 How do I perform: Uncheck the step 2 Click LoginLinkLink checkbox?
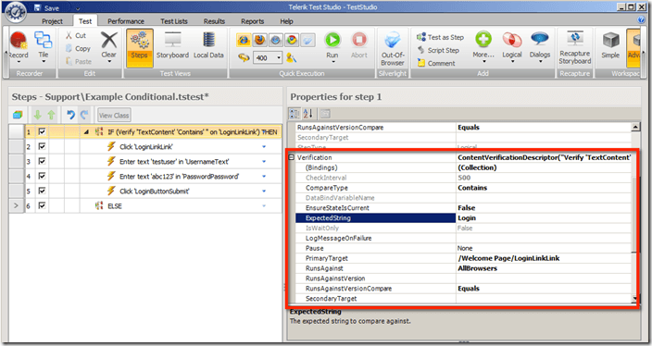[42, 146]
